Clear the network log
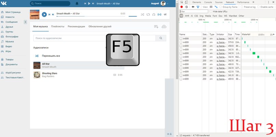The height and width of the screenshot is (137, 276). pyautogui.click(x=186, y=7)
